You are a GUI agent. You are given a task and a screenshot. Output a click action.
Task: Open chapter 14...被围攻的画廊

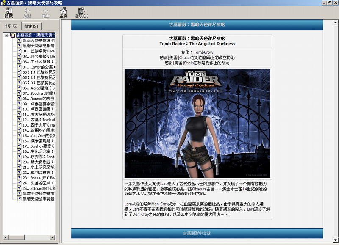pyautogui.click(x=39, y=130)
